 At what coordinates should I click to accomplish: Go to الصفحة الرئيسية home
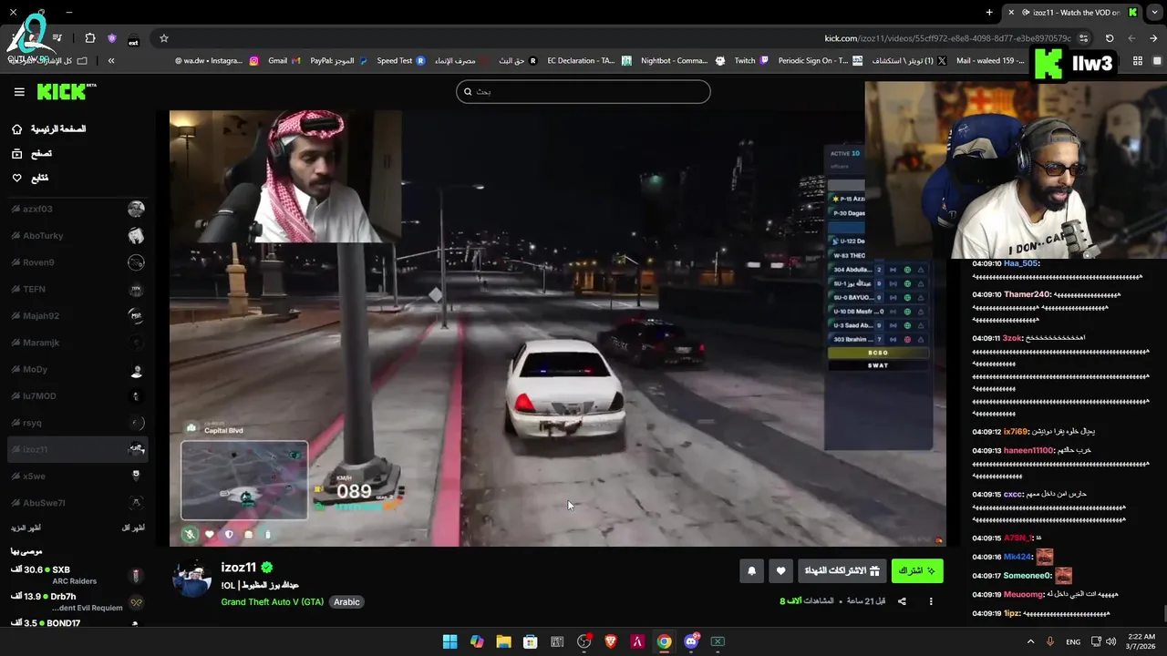pyautogui.click(x=49, y=129)
